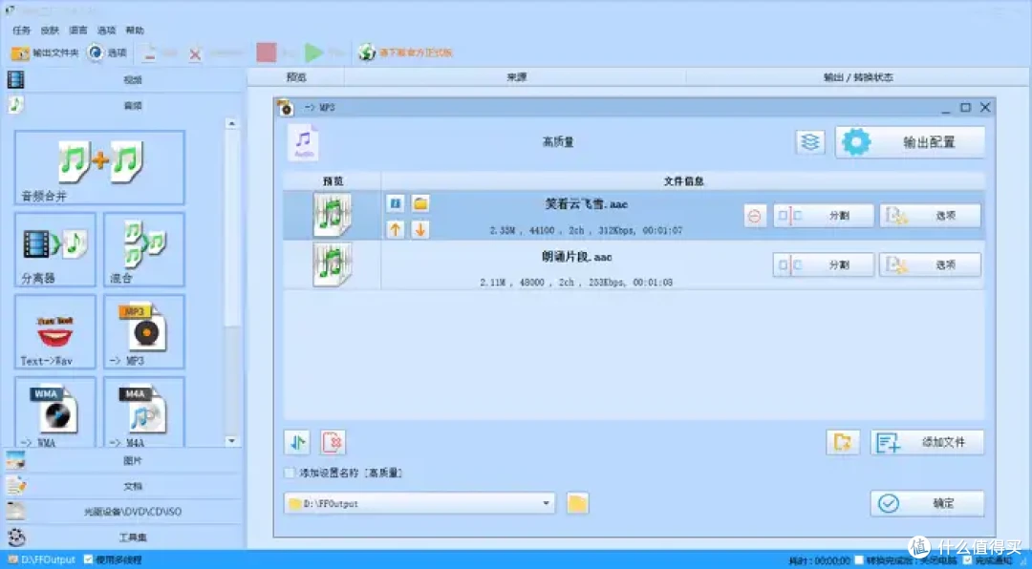Viewport: 1032px width, 569px height.
Task: Open the 分离器 splitter tool
Action: tap(55, 249)
